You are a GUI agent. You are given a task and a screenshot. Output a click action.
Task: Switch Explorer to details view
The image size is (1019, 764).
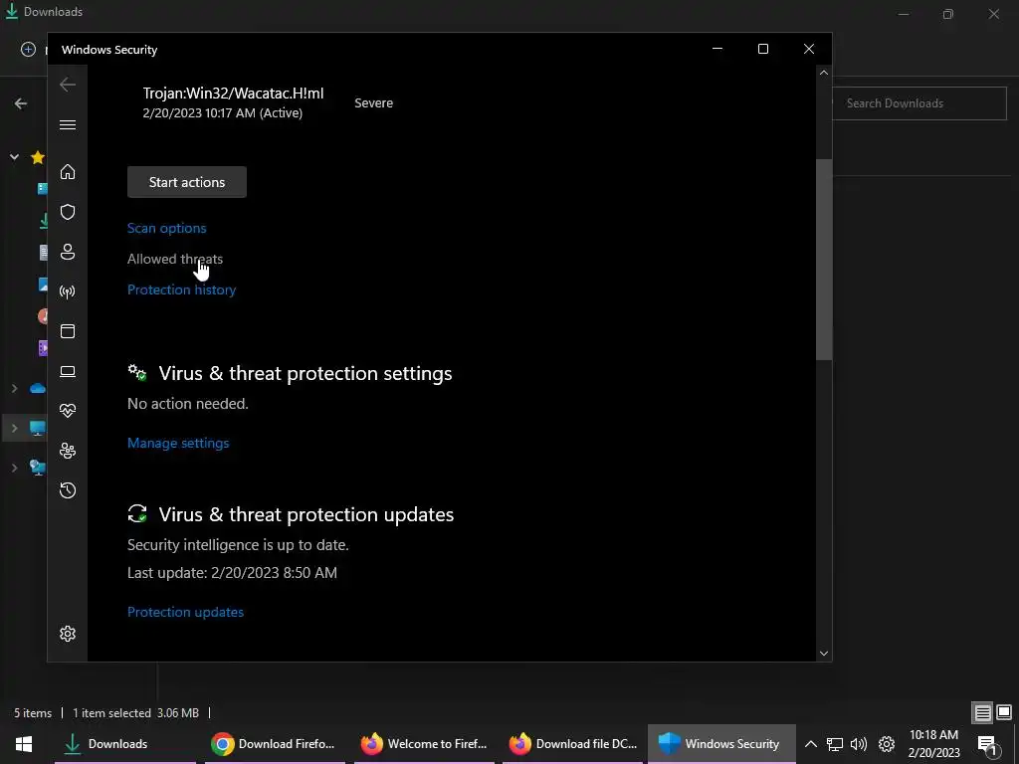tap(982, 713)
